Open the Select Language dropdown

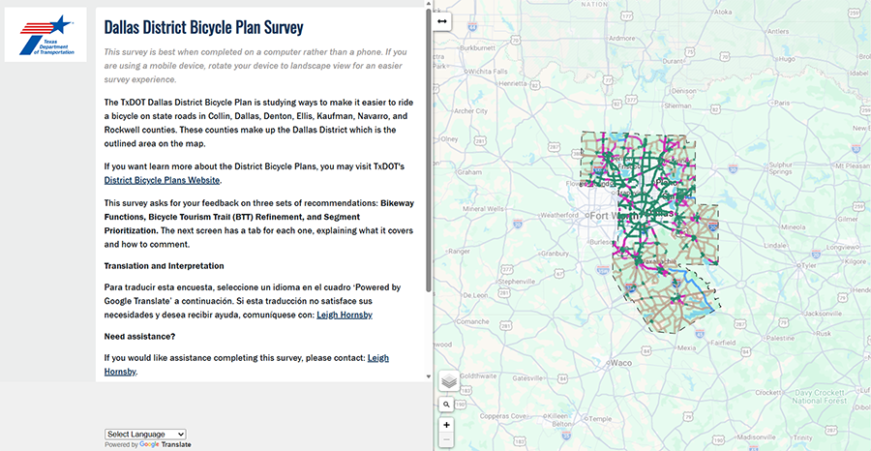[x=145, y=435]
